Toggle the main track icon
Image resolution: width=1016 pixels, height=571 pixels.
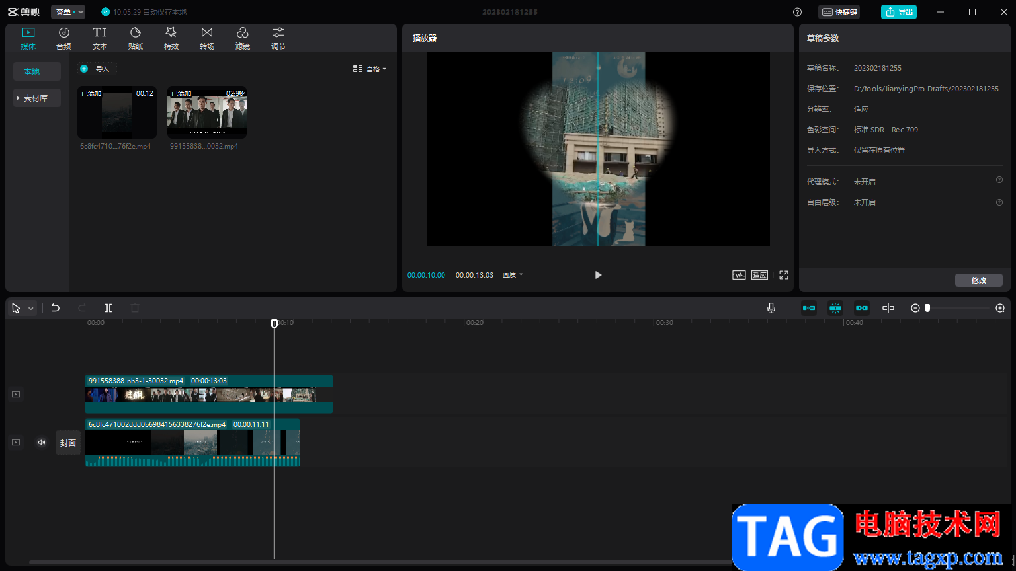[x=16, y=442]
